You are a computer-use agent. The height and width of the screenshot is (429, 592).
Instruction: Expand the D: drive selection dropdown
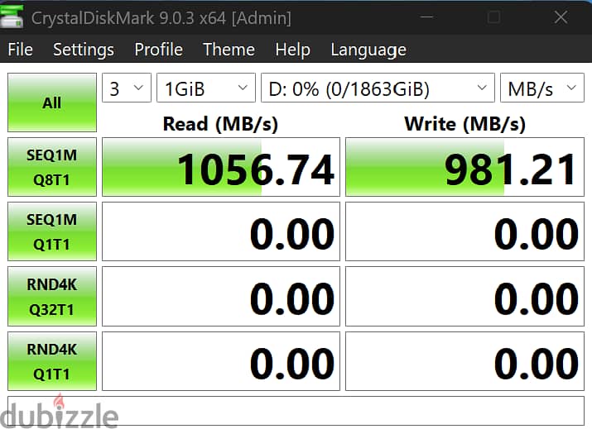[378, 88]
